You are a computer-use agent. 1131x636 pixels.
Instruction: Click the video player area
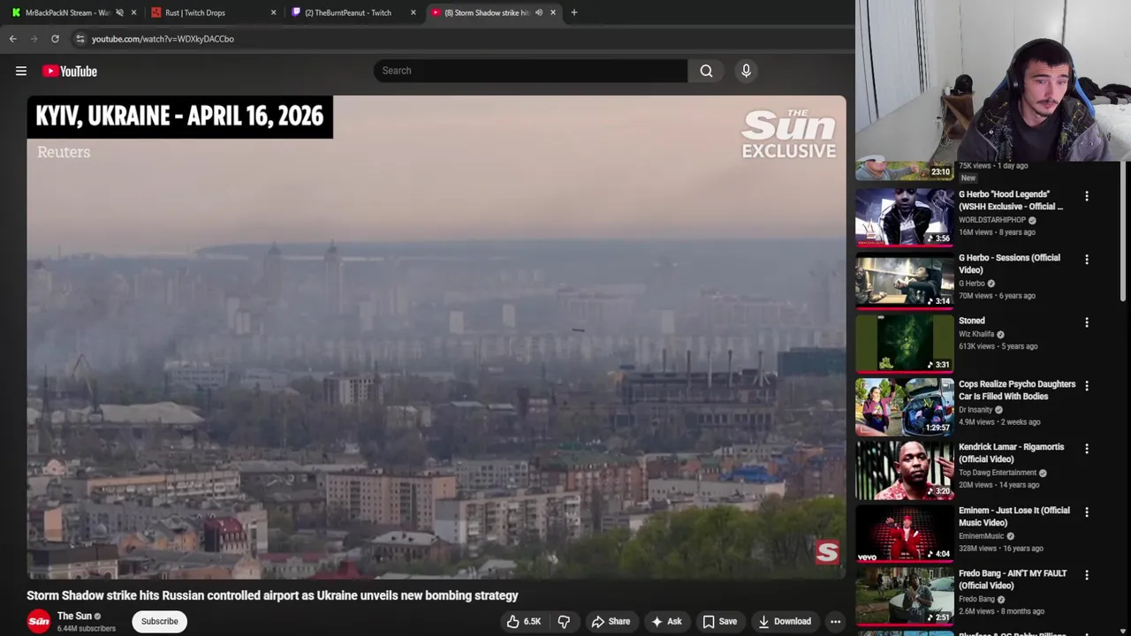[436, 337]
